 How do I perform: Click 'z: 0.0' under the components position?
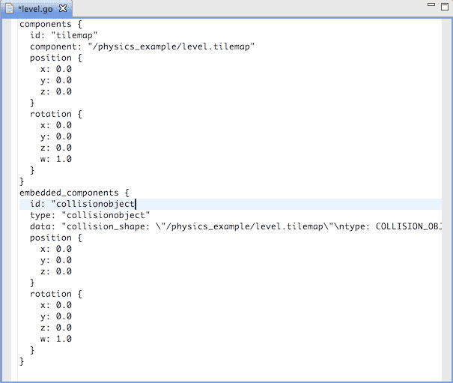click(56, 91)
